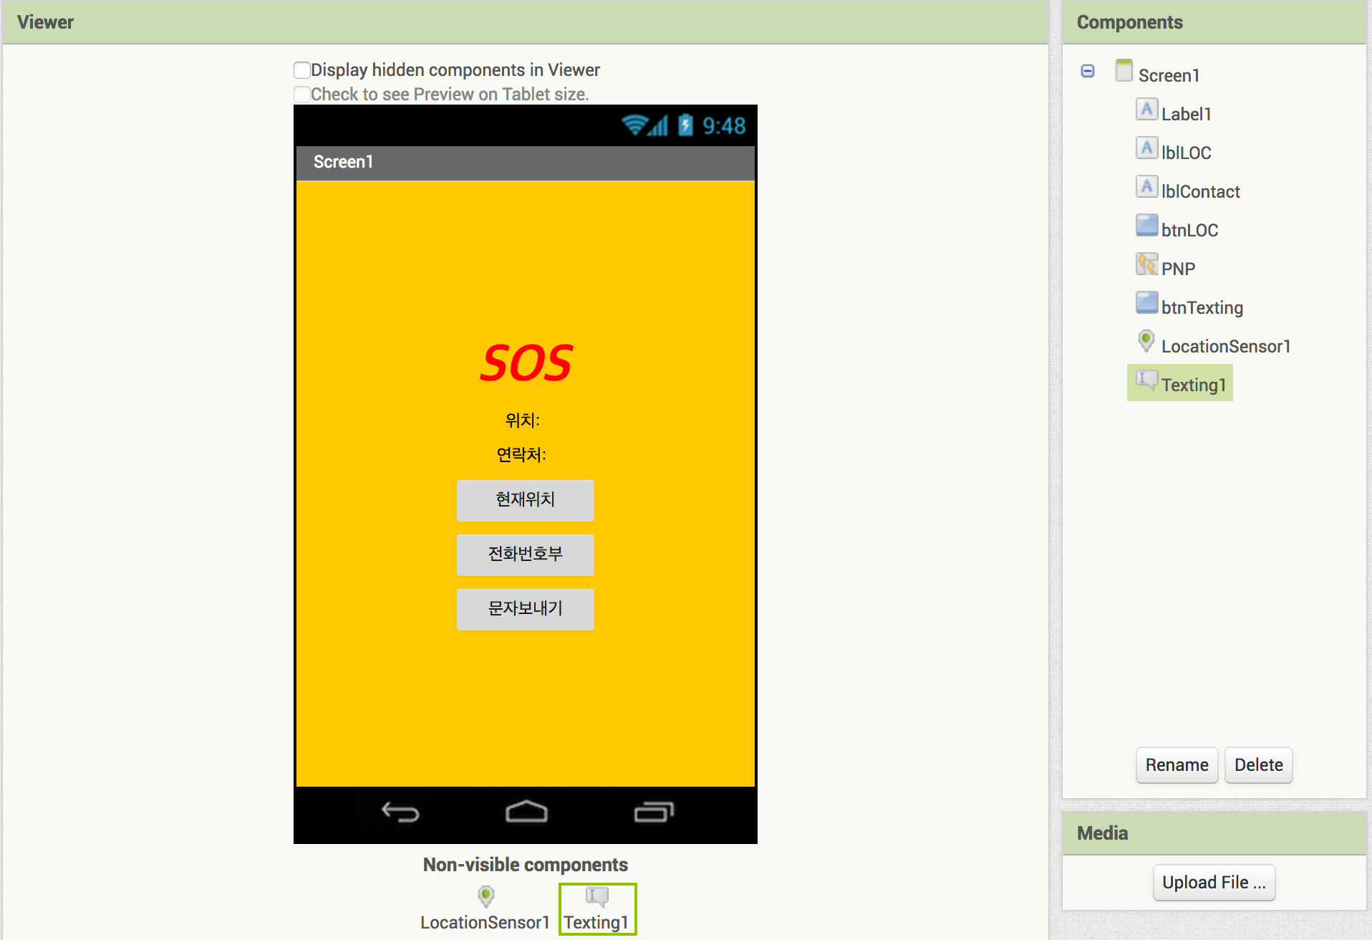This screenshot has height=940, width=1372.
Task: Select PNP in the Components tree
Action: [1178, 269]
